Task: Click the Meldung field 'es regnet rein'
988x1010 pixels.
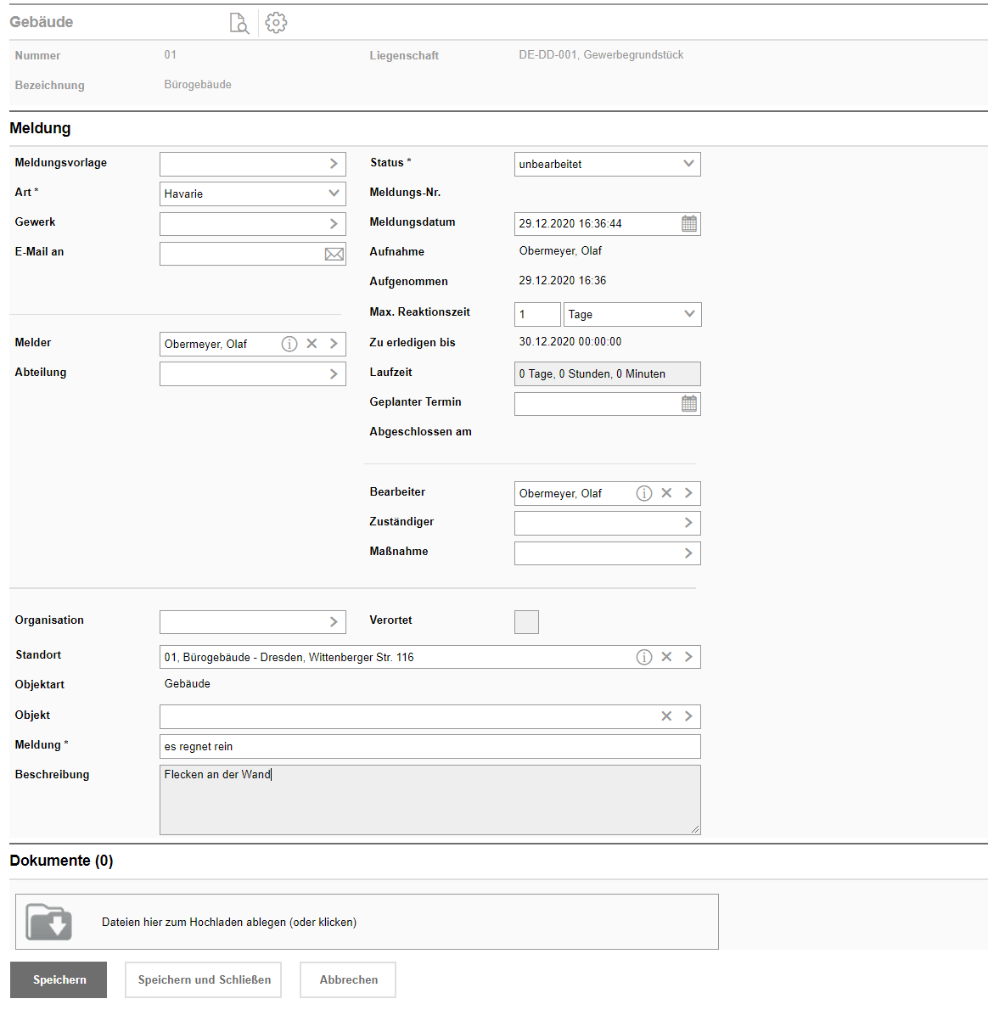Action: 430,747
